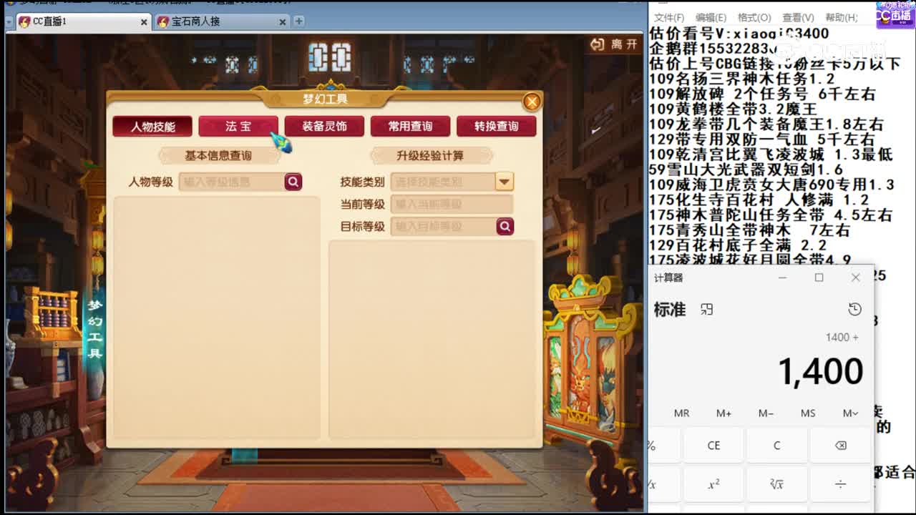Switch to the 人物技能 tab
This screenshot has height=515, width=916.
click(x=152, y=127)
